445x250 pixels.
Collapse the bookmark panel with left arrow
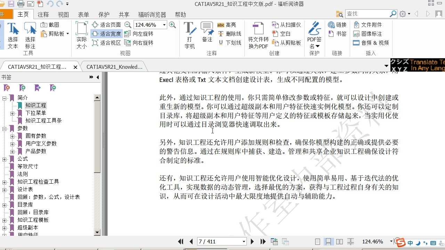coord(98,77)
